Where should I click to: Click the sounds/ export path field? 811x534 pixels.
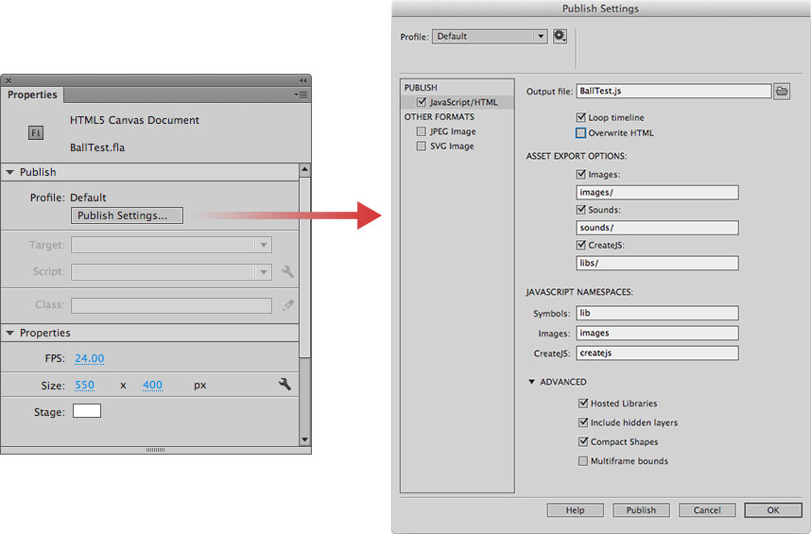(657, 228)
